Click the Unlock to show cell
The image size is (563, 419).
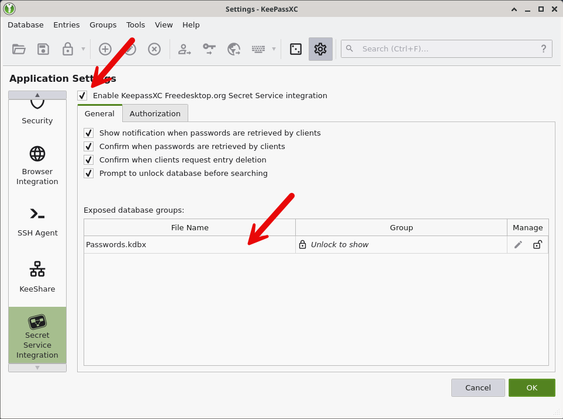[401, 244]
